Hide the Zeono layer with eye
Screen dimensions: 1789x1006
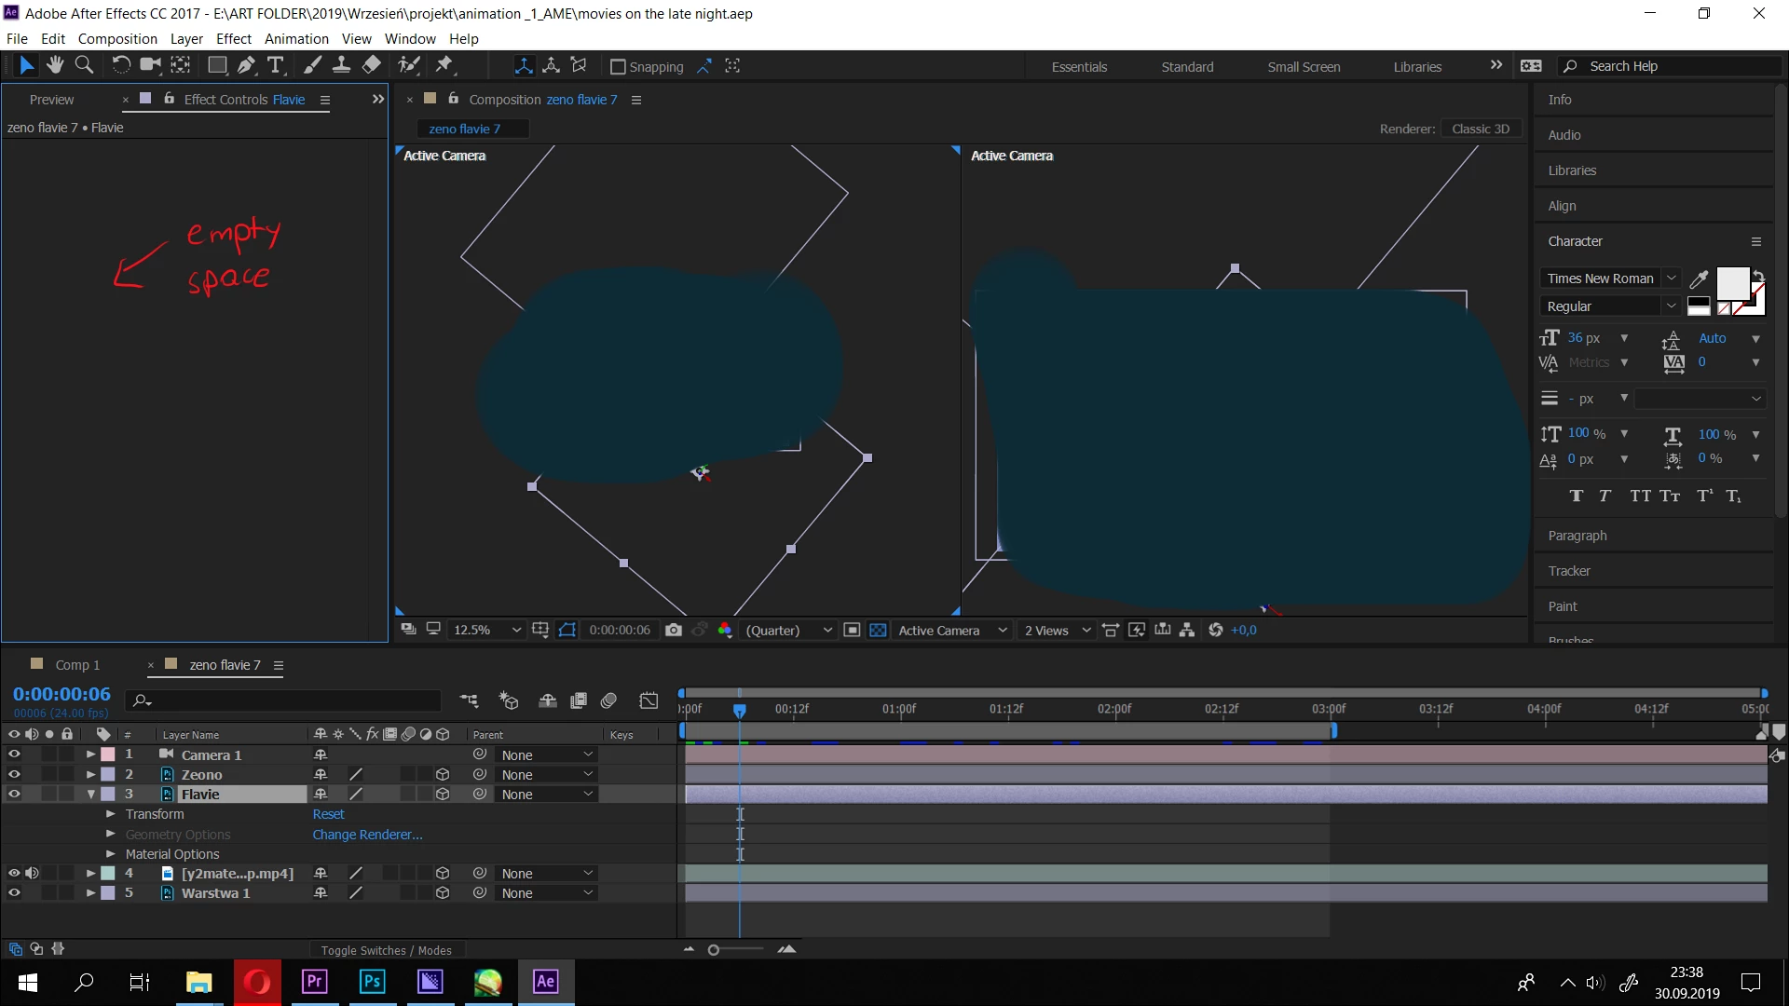(14, 774)
